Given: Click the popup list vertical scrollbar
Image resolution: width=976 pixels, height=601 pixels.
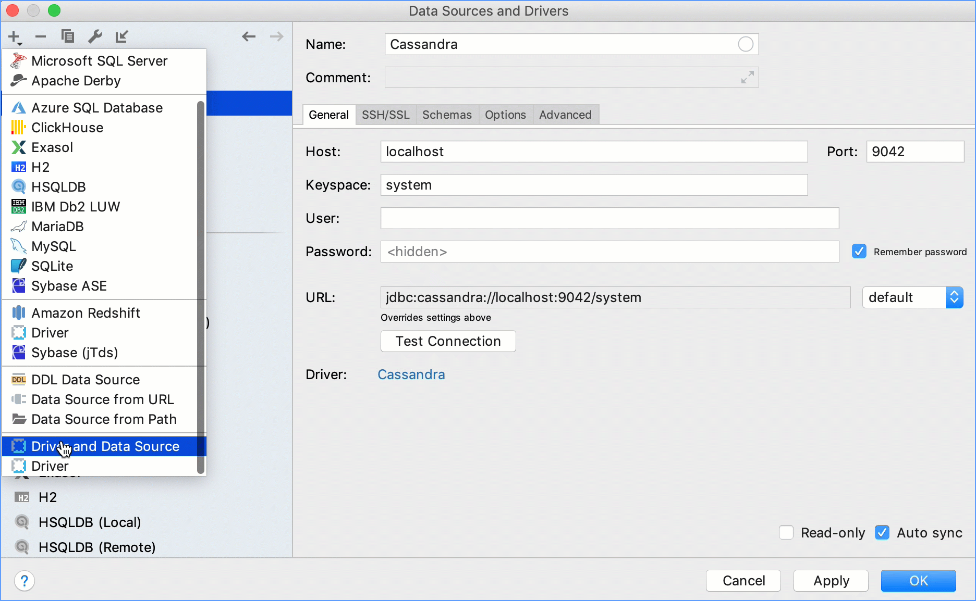Looking at the screenshot, I should pyautogui.click(x=201, y=287).
